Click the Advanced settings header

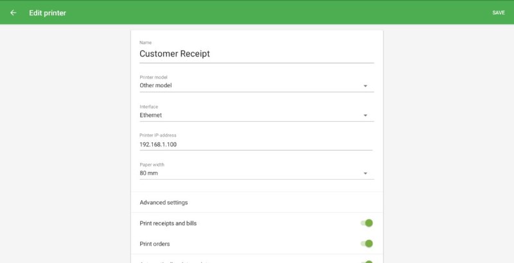point(164,203)
